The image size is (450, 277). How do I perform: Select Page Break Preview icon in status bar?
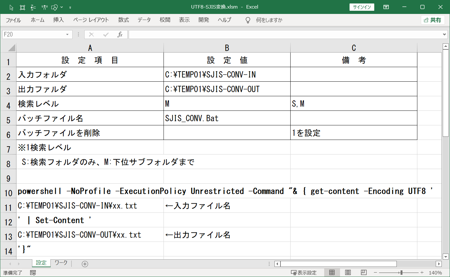pyautogui.click(x=363, y=272)
